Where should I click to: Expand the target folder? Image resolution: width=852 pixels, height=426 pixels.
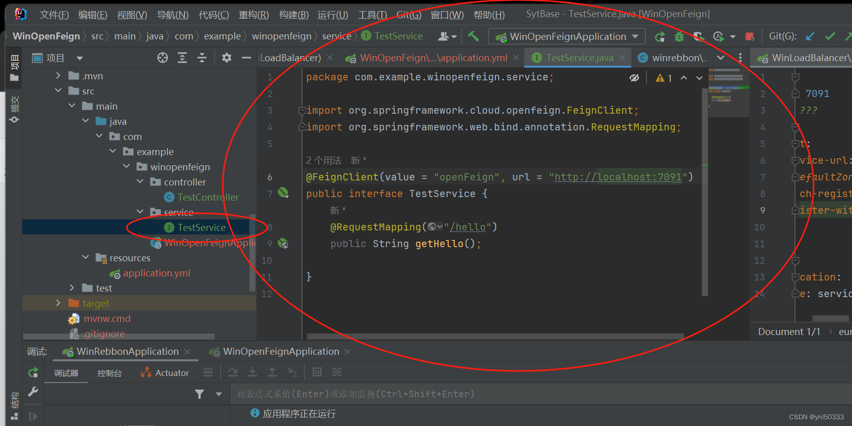[58, 303]
